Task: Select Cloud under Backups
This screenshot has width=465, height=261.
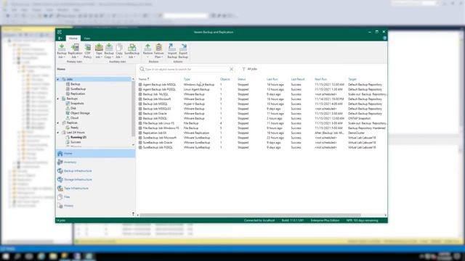Action: 74,117
